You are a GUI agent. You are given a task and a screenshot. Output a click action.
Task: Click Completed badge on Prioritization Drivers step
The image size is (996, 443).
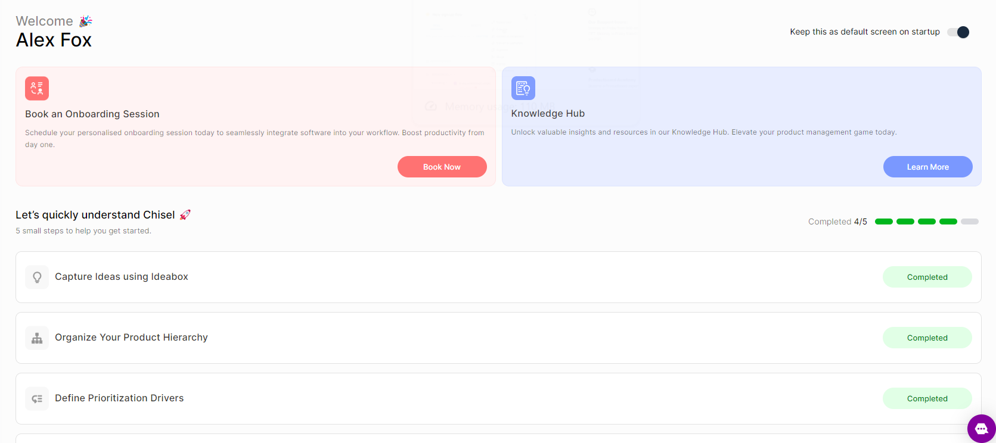tap(927, 399)
